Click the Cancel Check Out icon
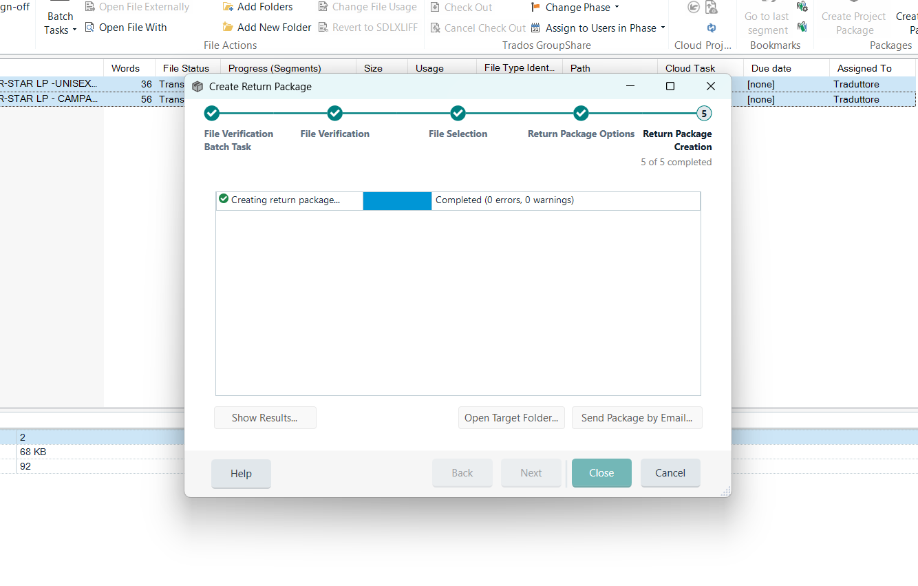The image size is (918, 586). (435, 28)
